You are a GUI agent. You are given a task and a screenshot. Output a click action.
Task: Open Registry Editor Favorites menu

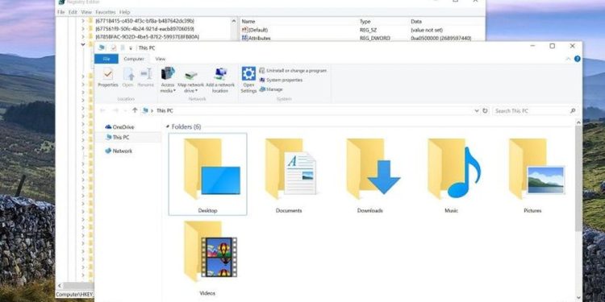pos(106,12)
